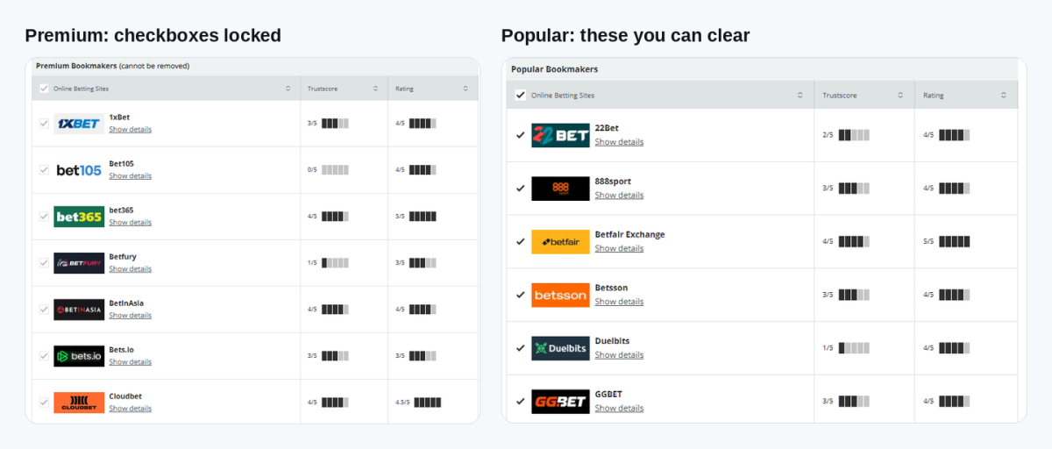Uncheck the Betfair Exchange checkbox
Image resolution: width=1052 pixels, height=449 pixels.
coord(521,242)
